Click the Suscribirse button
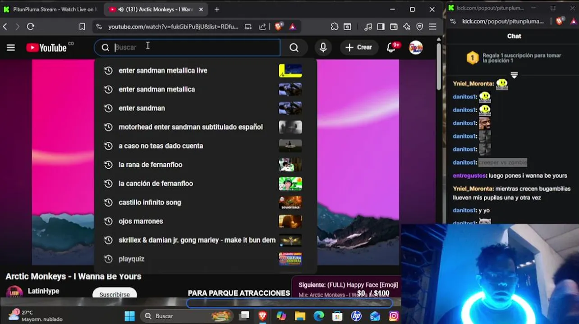This screenshot has width=579, height=324. tap(115, 294)
